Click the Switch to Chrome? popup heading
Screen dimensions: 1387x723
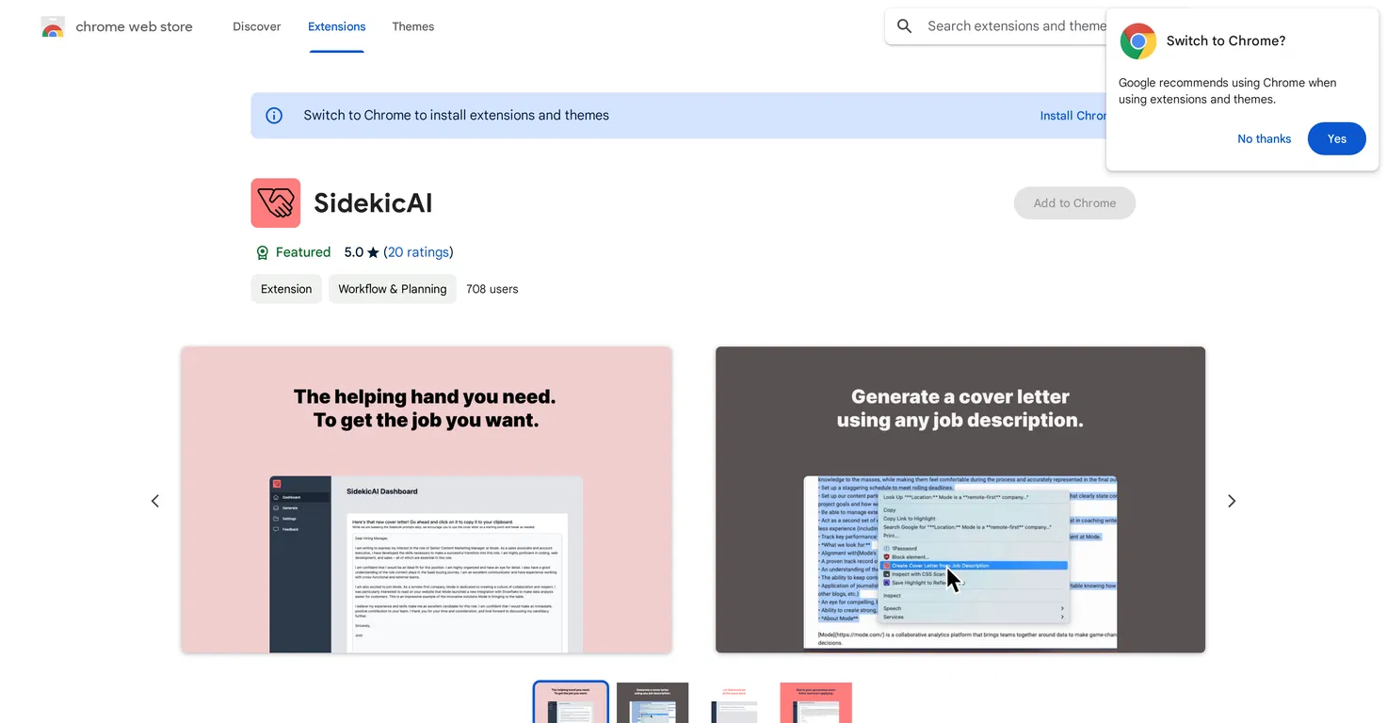tap(1226, 41)
